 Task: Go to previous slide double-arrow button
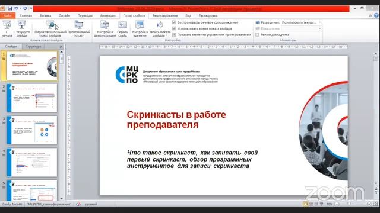tap(376, 188)
